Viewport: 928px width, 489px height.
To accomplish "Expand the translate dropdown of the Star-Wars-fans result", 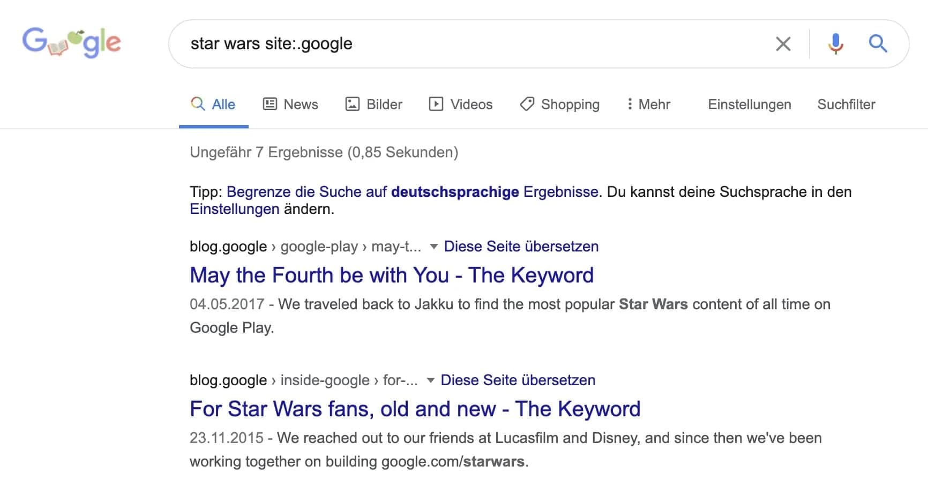I will 430,380.
